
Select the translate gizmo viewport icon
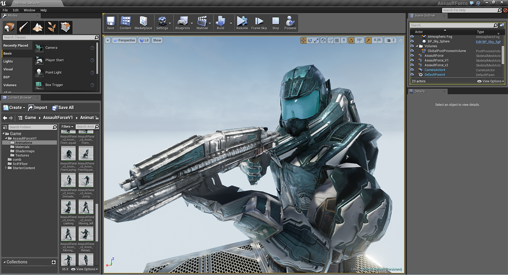pyautogui.click(x=303, y=40)
